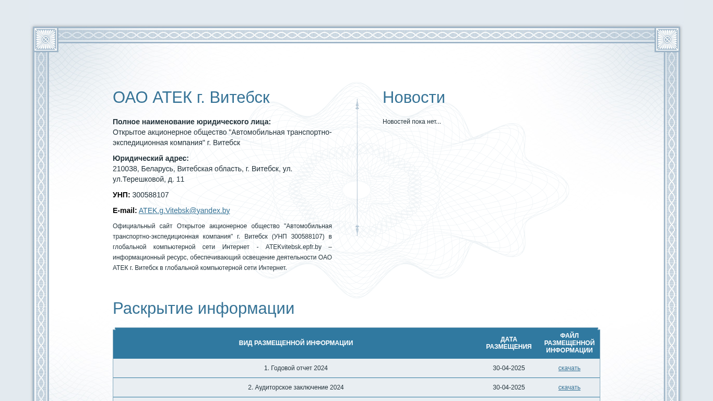Click the date 30-04-2025 in the Годовой отчет row
This screenshot has height=401, width=713.
[509, 368]
